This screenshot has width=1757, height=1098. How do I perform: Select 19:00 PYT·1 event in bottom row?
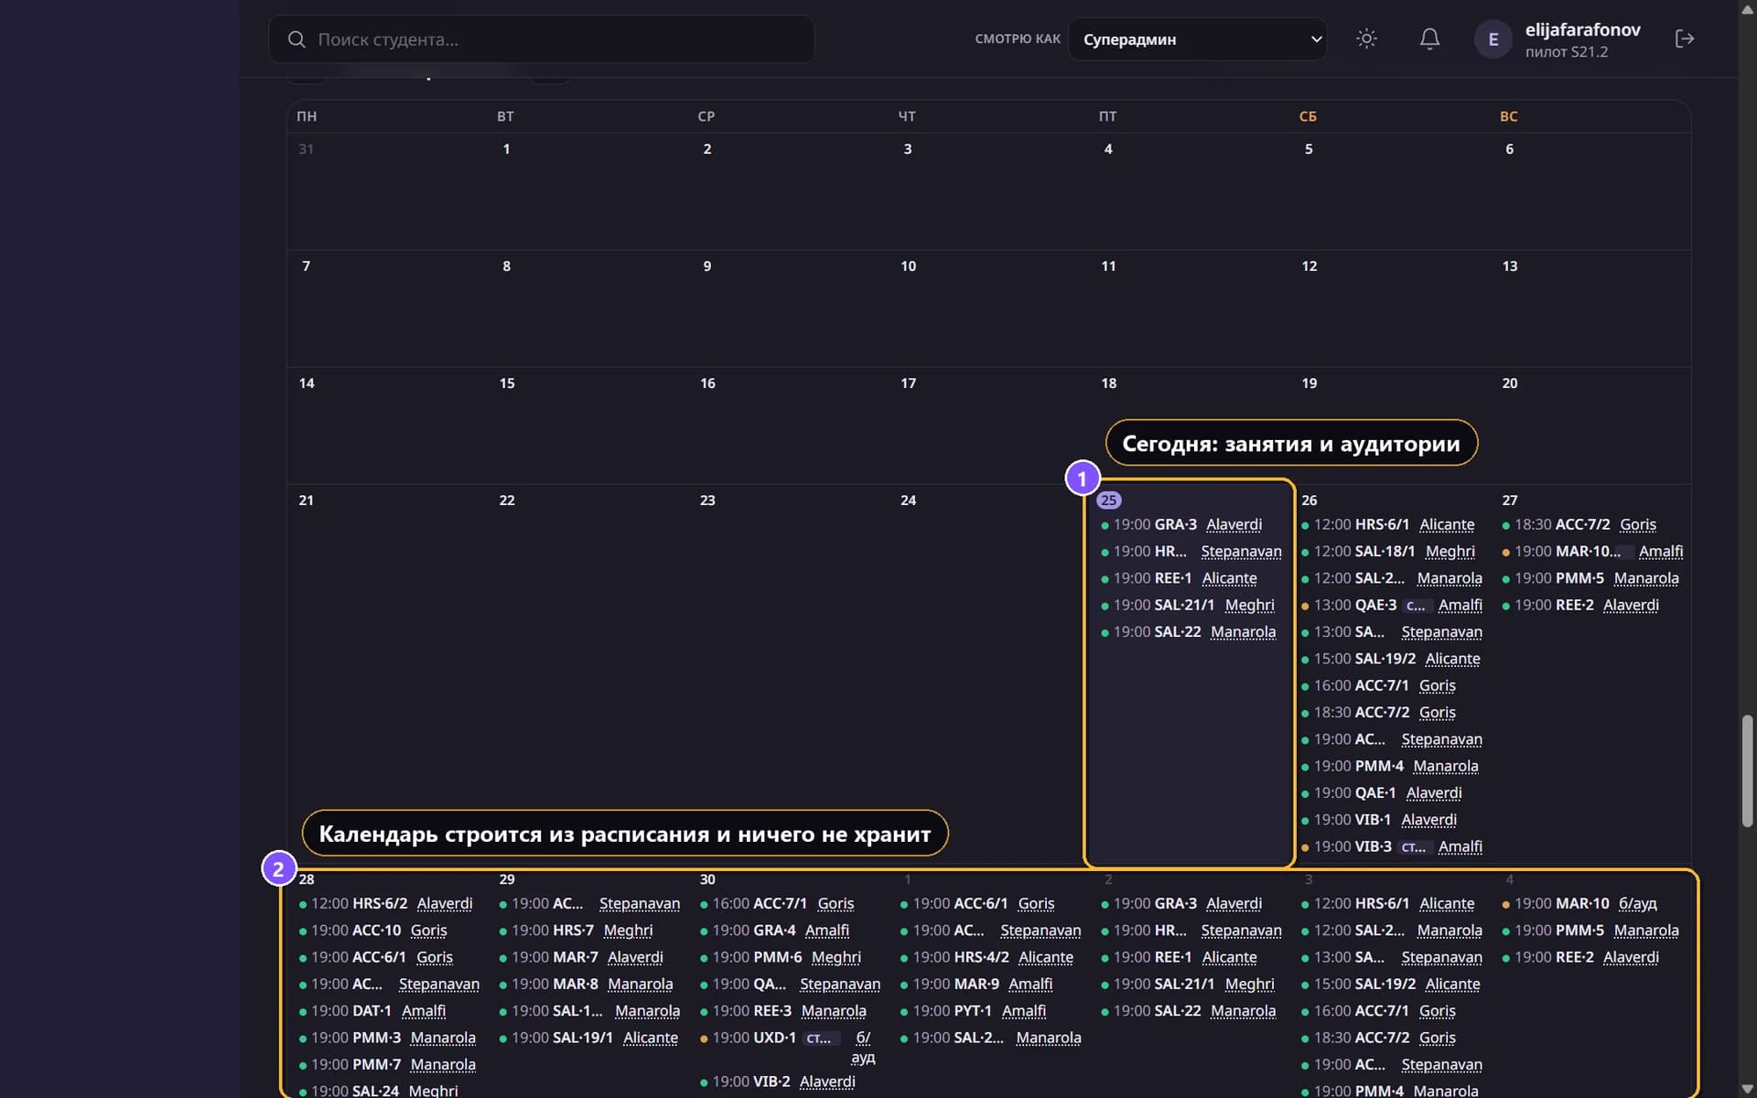click(973, 1010)
